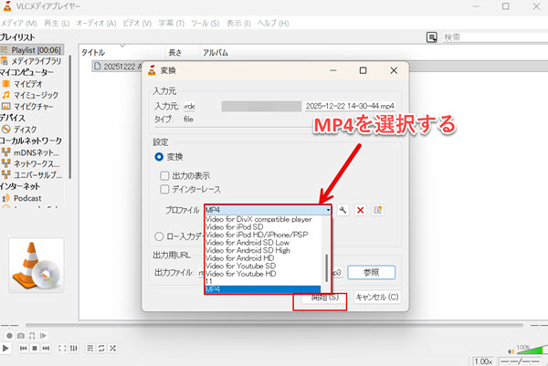
Task: Toggle shuffle random playback
Action: point(112,348)
